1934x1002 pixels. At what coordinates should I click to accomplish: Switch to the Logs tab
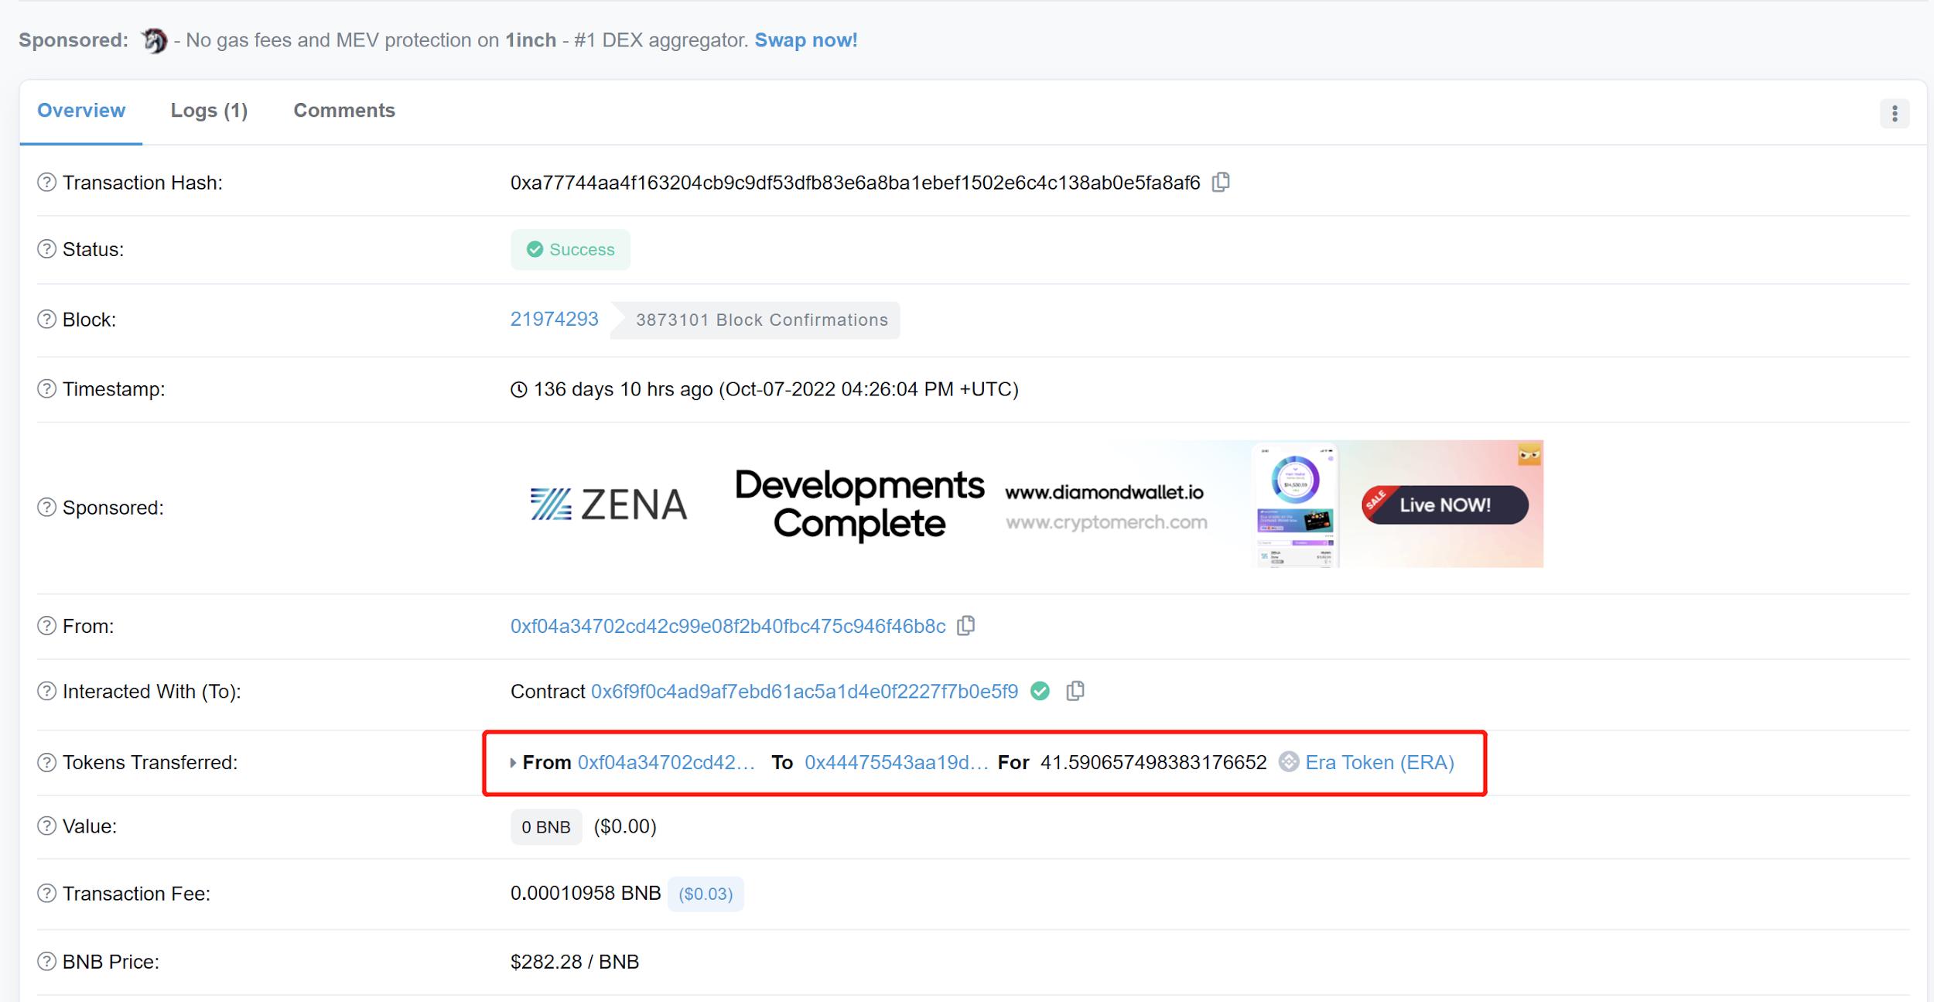click(208, 108)
